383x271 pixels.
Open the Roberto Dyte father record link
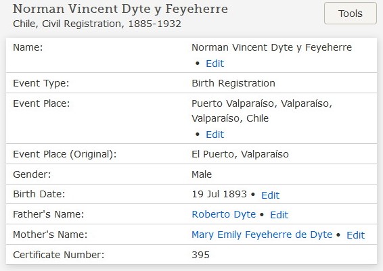(224, 214)
